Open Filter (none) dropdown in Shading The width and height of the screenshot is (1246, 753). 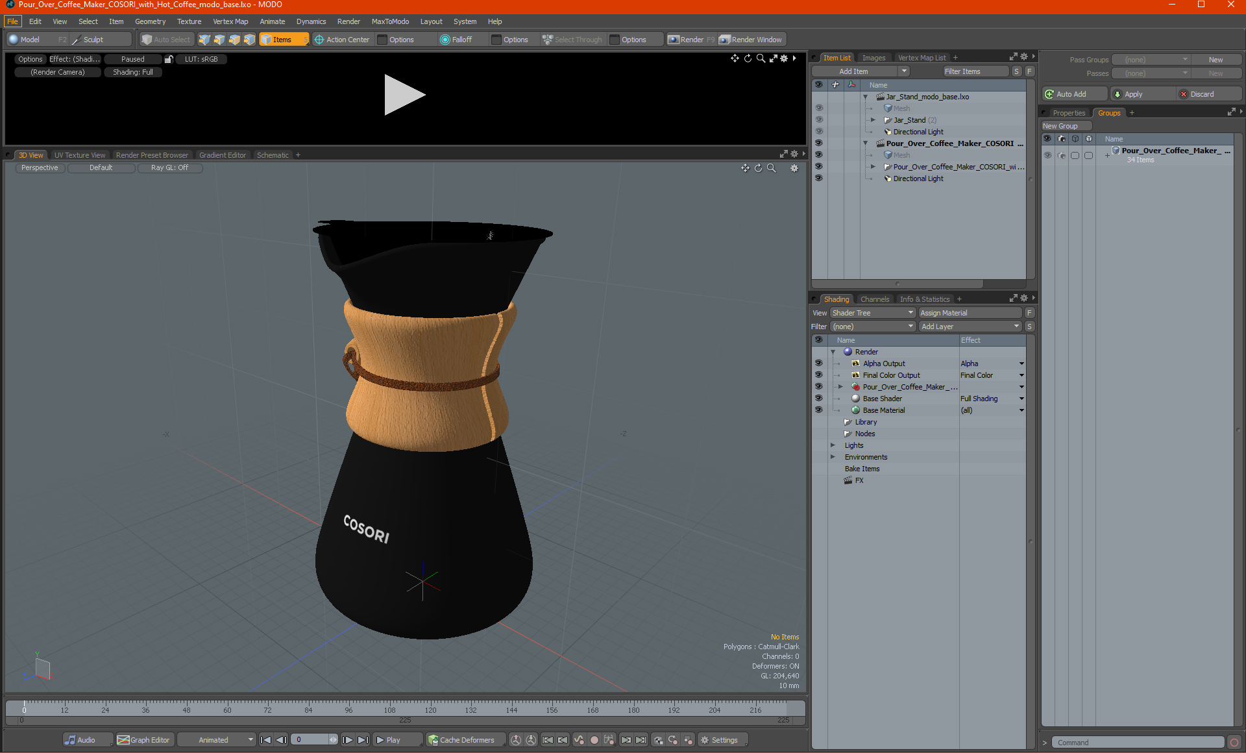coord(872,327)
